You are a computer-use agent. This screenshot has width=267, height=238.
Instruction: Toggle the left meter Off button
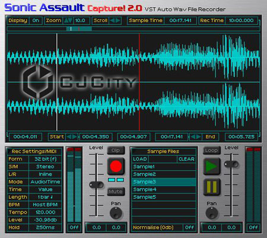74,227
